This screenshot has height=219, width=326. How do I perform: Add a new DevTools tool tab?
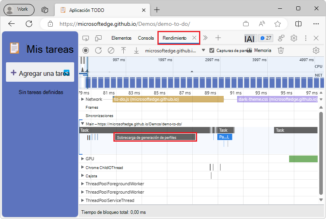point(218,38)
